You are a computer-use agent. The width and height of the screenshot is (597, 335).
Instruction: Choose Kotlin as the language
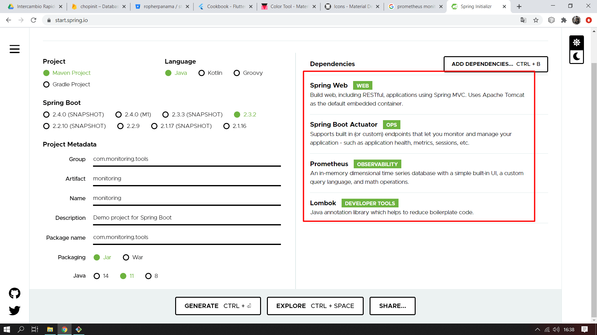(x=202, y=73)
